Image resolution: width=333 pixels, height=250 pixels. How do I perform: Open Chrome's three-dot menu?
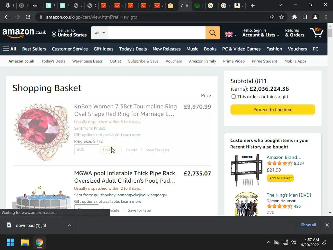(x=326, y=17)
